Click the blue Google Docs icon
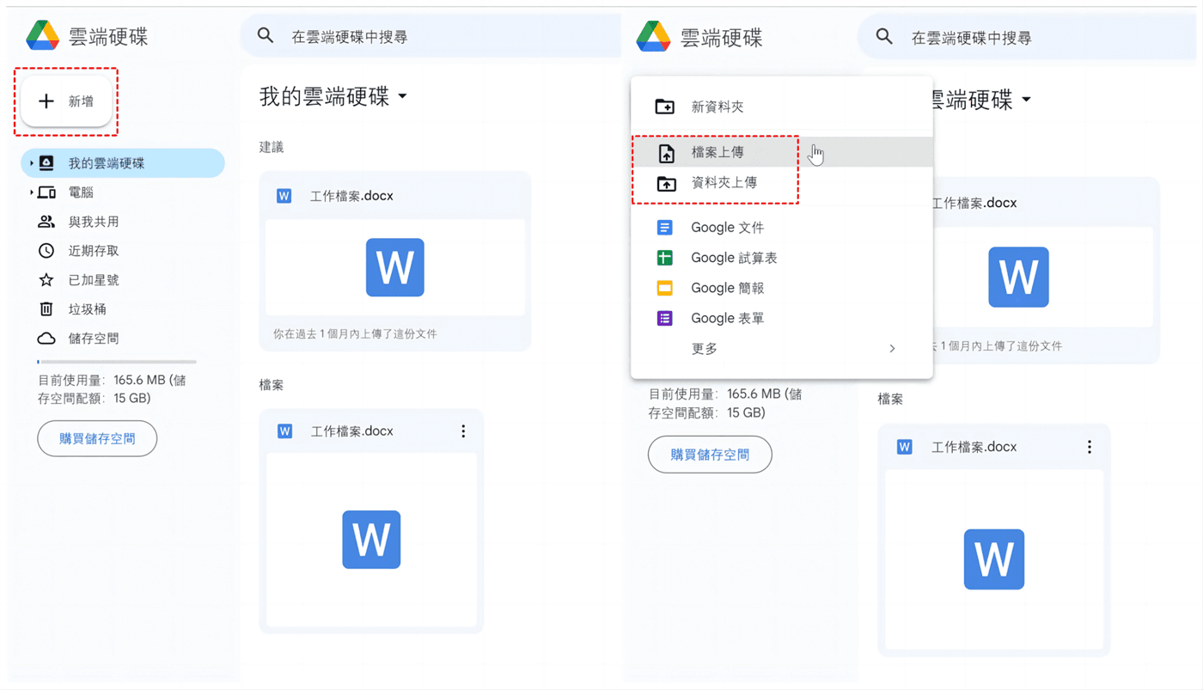1203x690 pixels. [664, 228]
